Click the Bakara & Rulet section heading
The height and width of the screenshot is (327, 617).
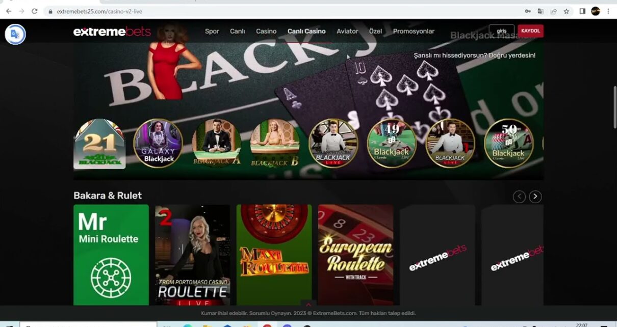click(108, 196)
